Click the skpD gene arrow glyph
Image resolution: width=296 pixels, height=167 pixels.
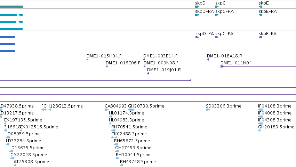(x=197, y=7)
